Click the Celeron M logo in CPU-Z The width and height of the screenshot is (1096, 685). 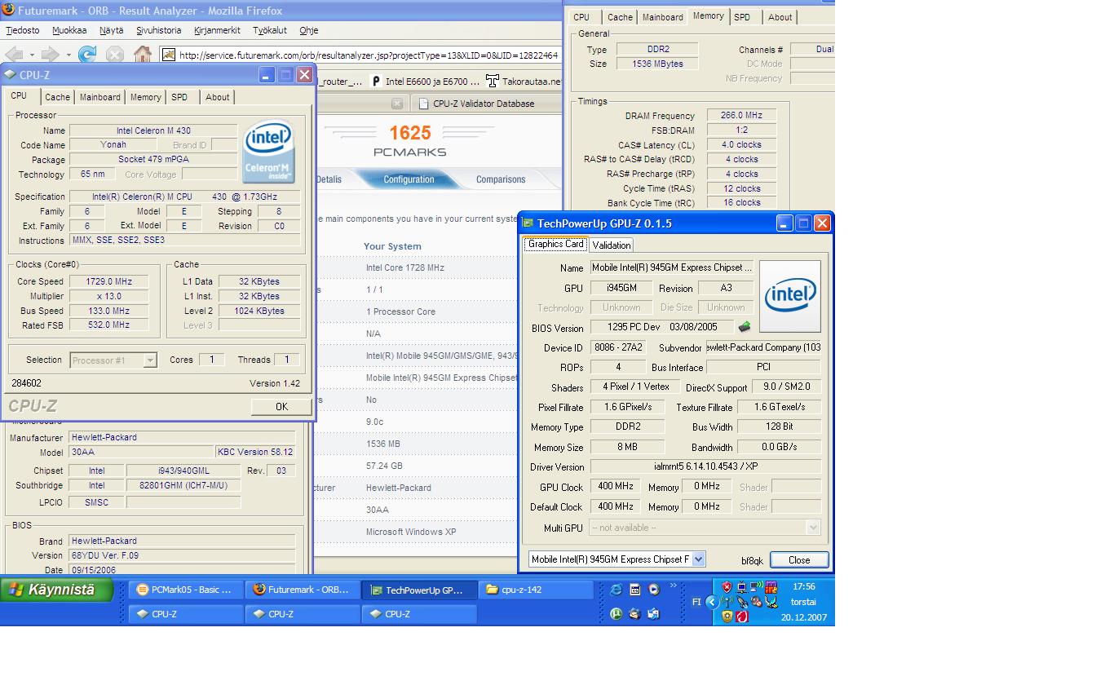coord(269,152)
